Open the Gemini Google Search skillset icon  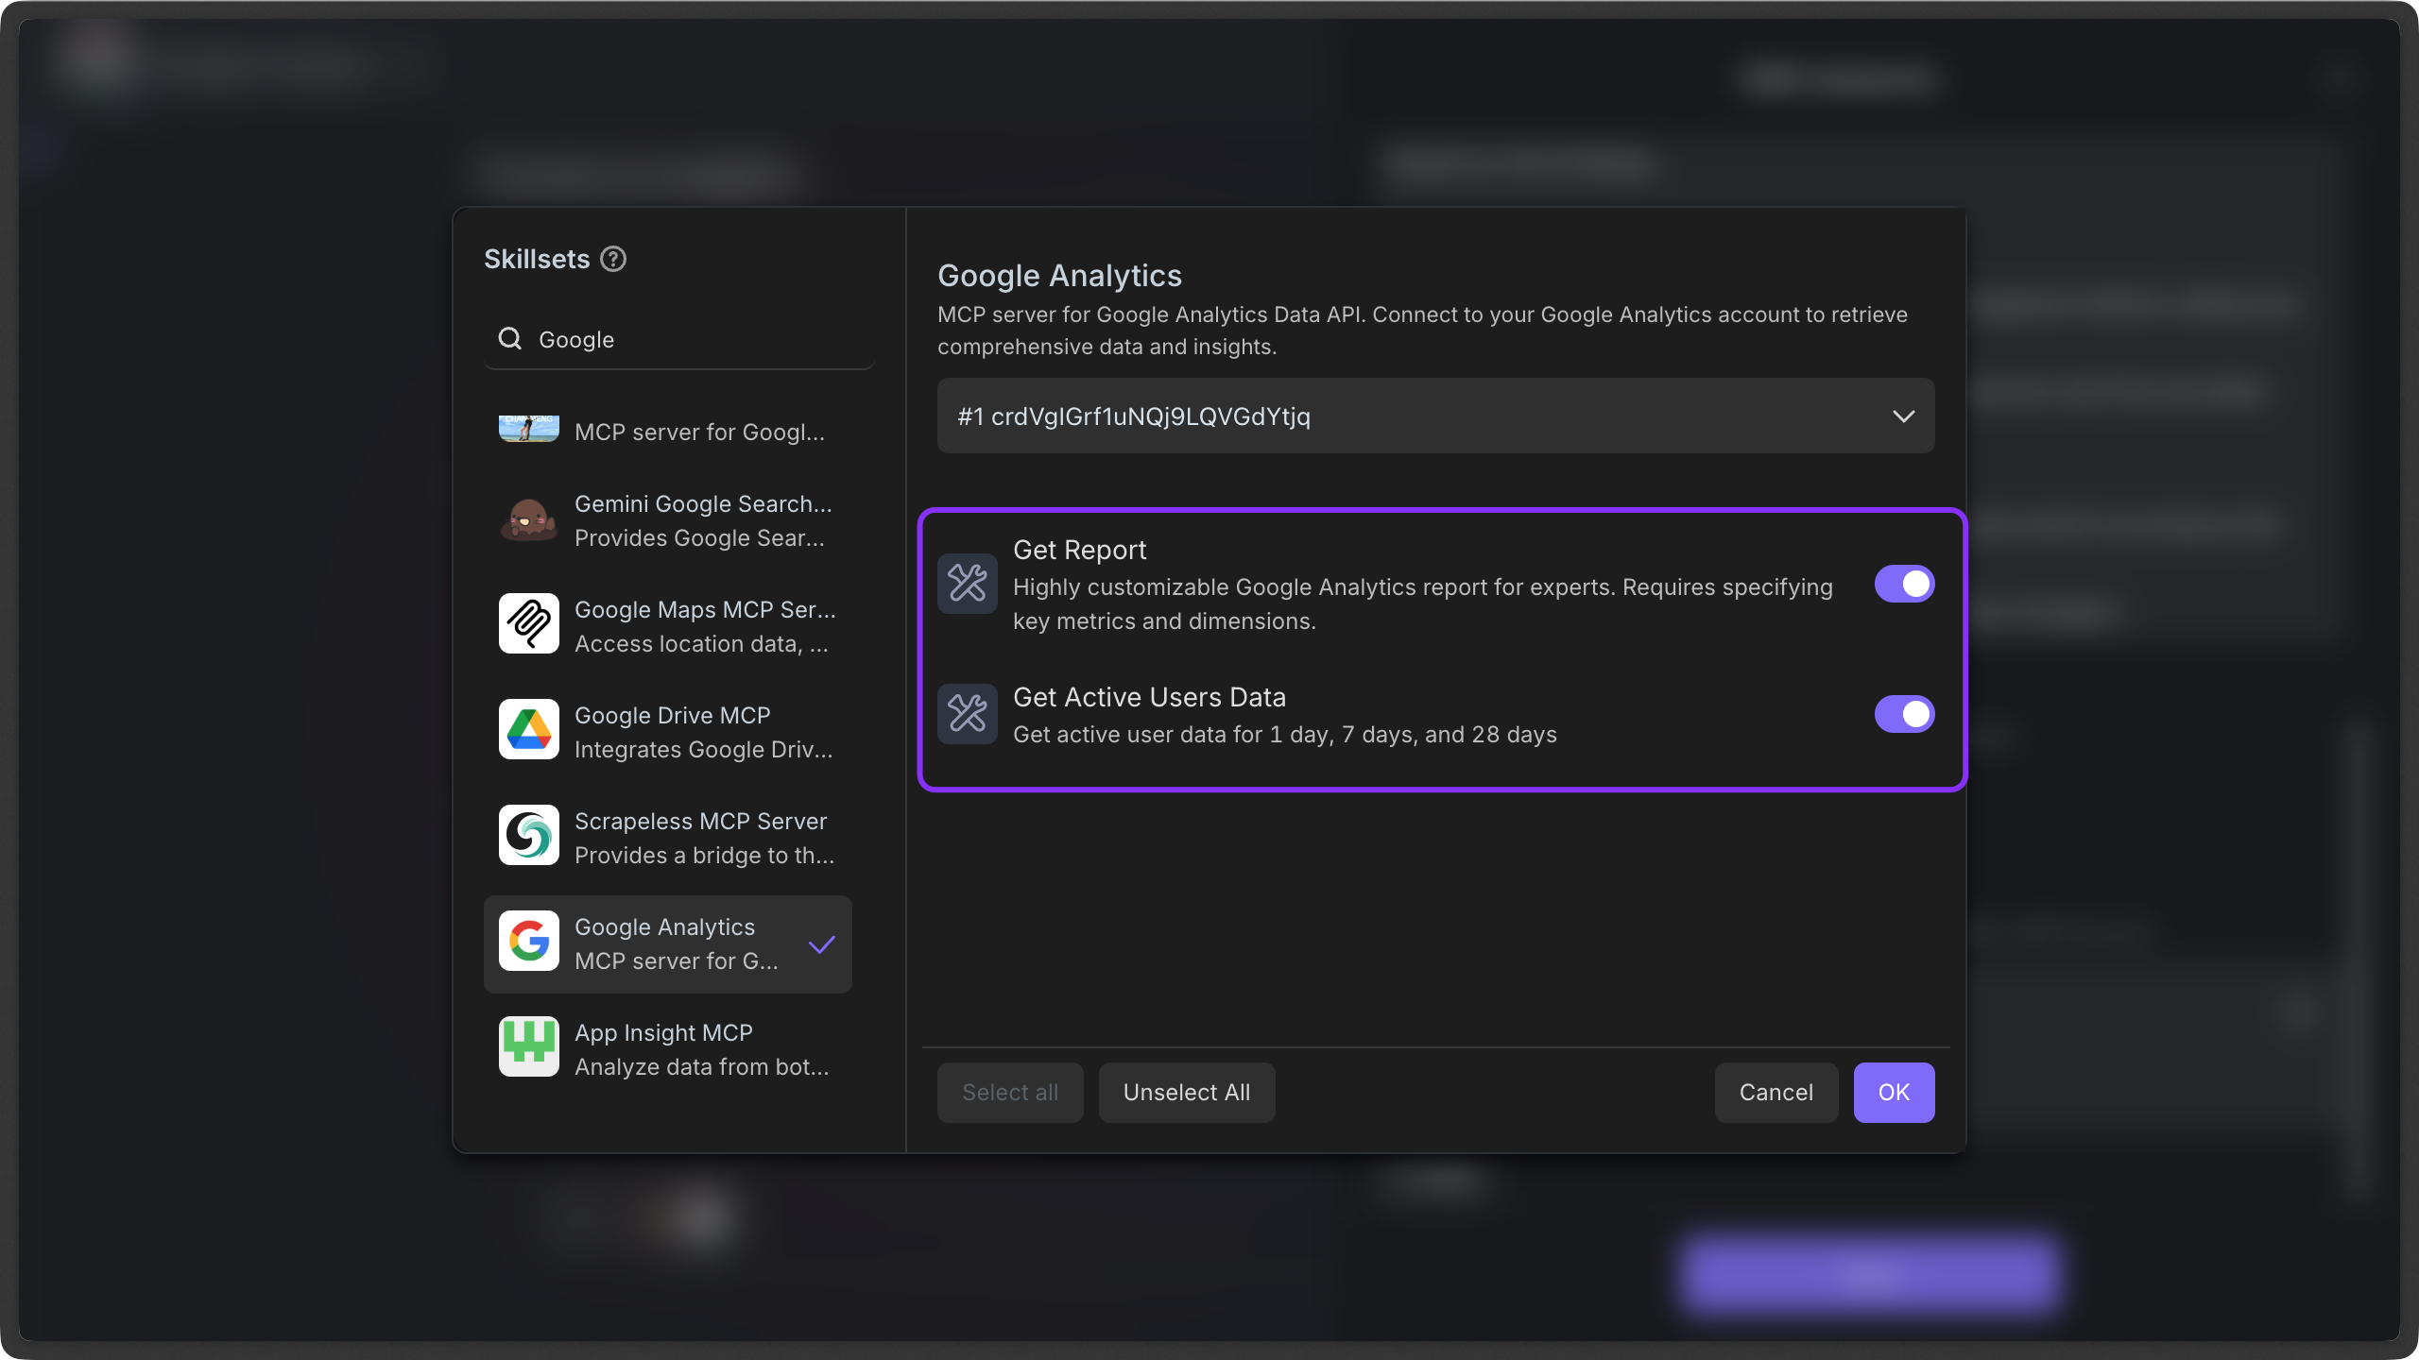pyautogui.click(x=528, y=518)
